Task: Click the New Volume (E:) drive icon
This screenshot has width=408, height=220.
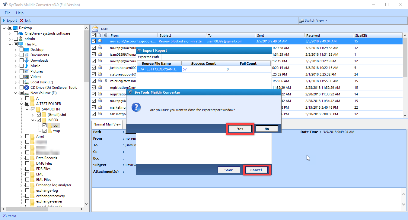Action: [27, 93]
